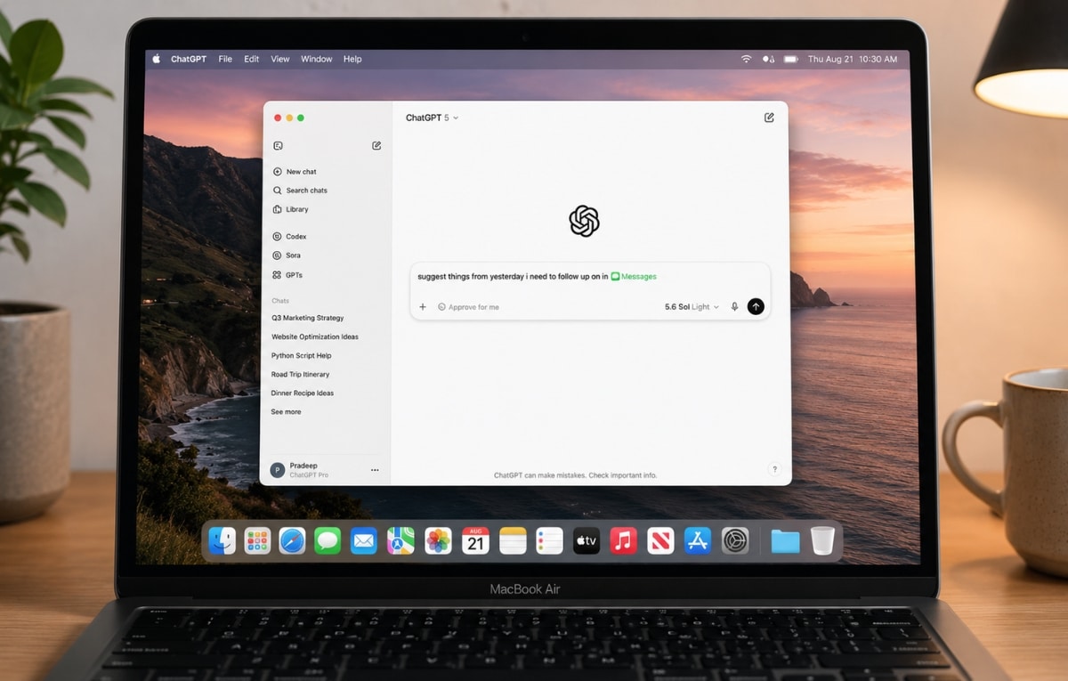Click the Messages app mention in the prompt

click(634, 277)
